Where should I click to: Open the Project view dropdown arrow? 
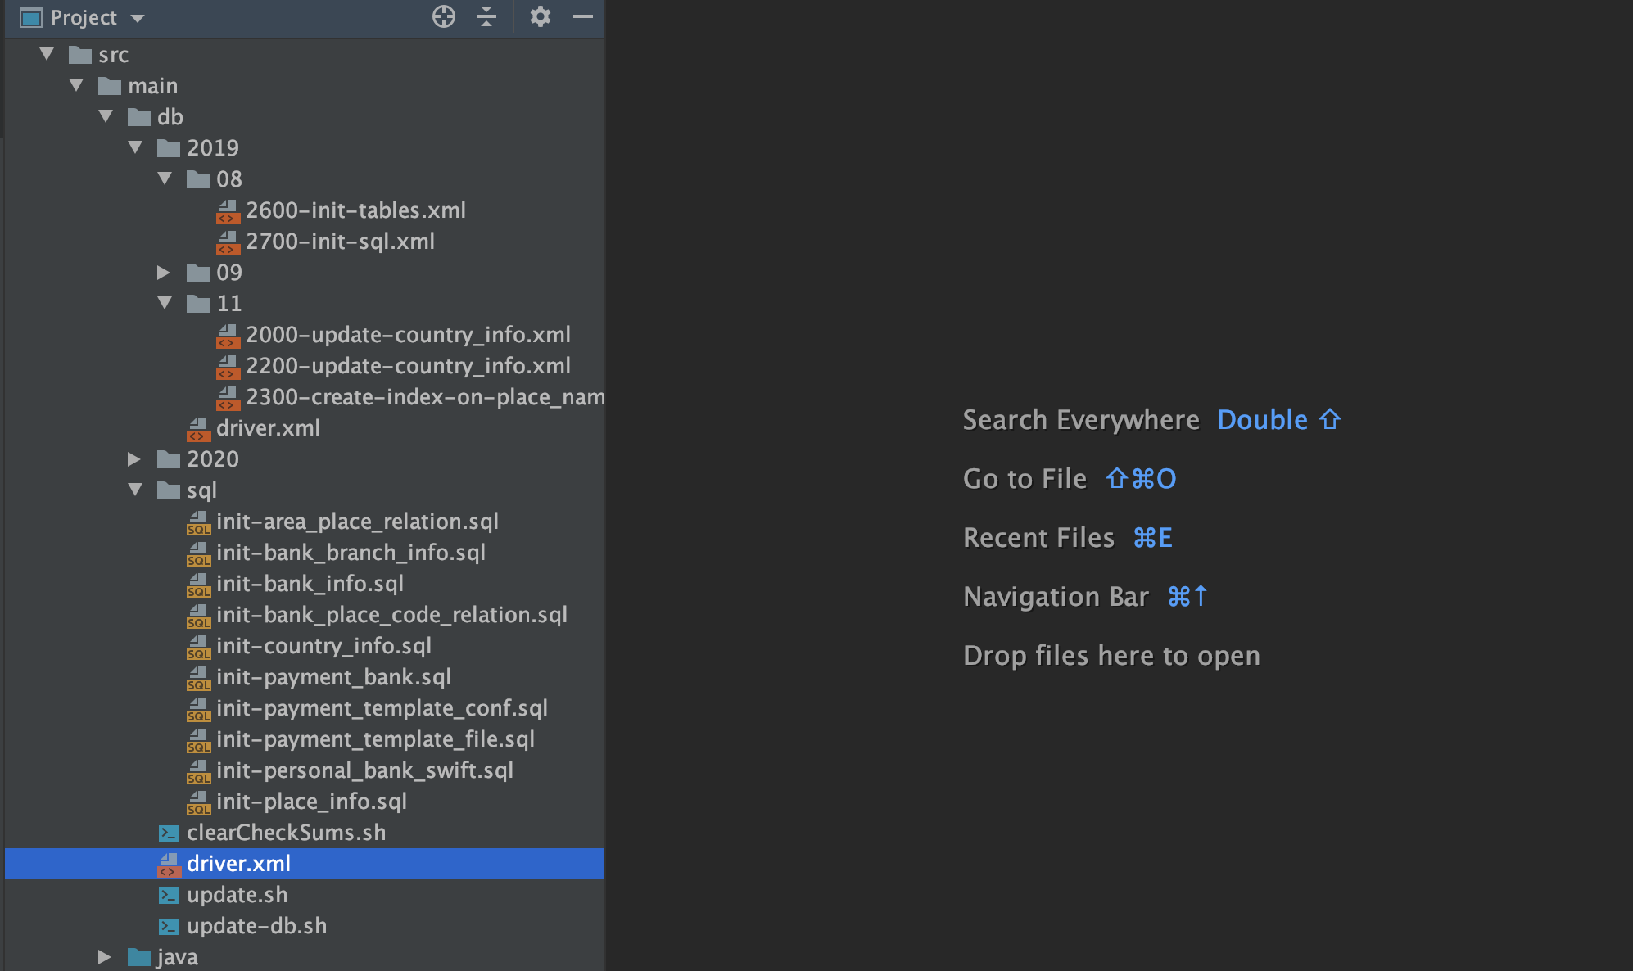pyautogui.click(x=138, y=18)
